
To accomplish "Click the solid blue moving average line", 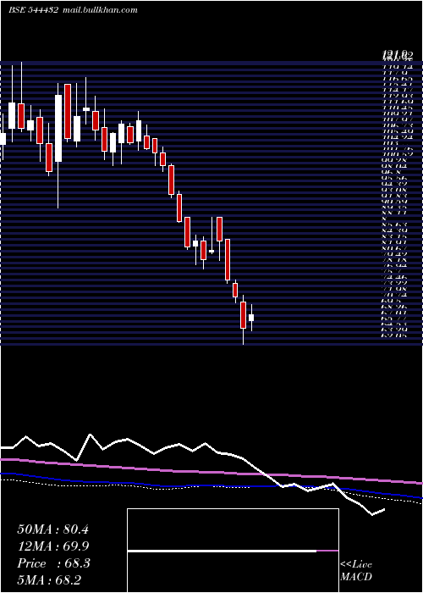I will pos(211,486).
